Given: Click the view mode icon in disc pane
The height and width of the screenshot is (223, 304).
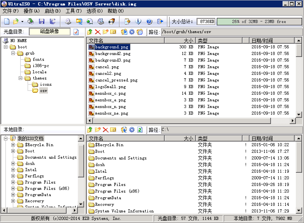Looking at the screenshot, I should 140,32.
